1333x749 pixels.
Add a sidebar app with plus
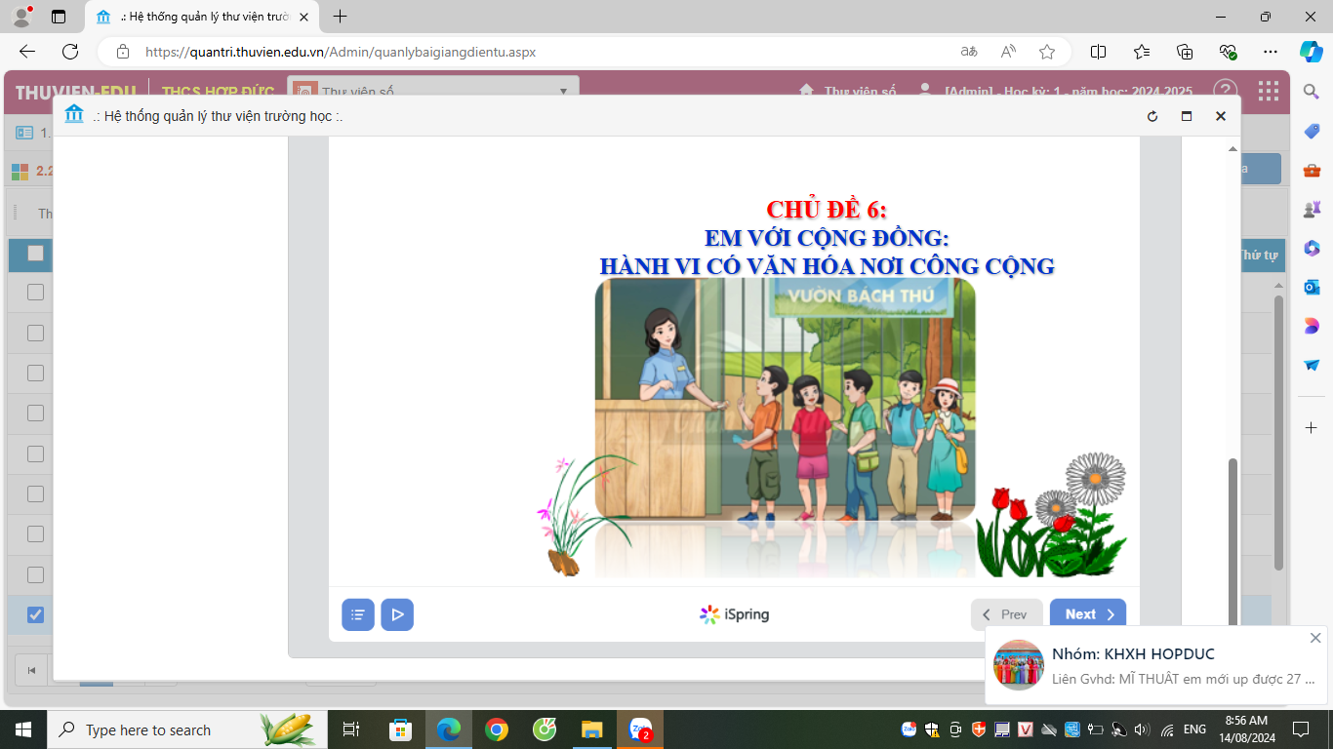pos(1312,427)
